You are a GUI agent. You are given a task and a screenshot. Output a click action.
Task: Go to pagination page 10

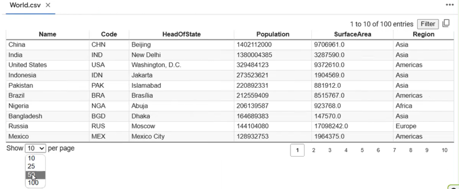click(x=444, y=150)
